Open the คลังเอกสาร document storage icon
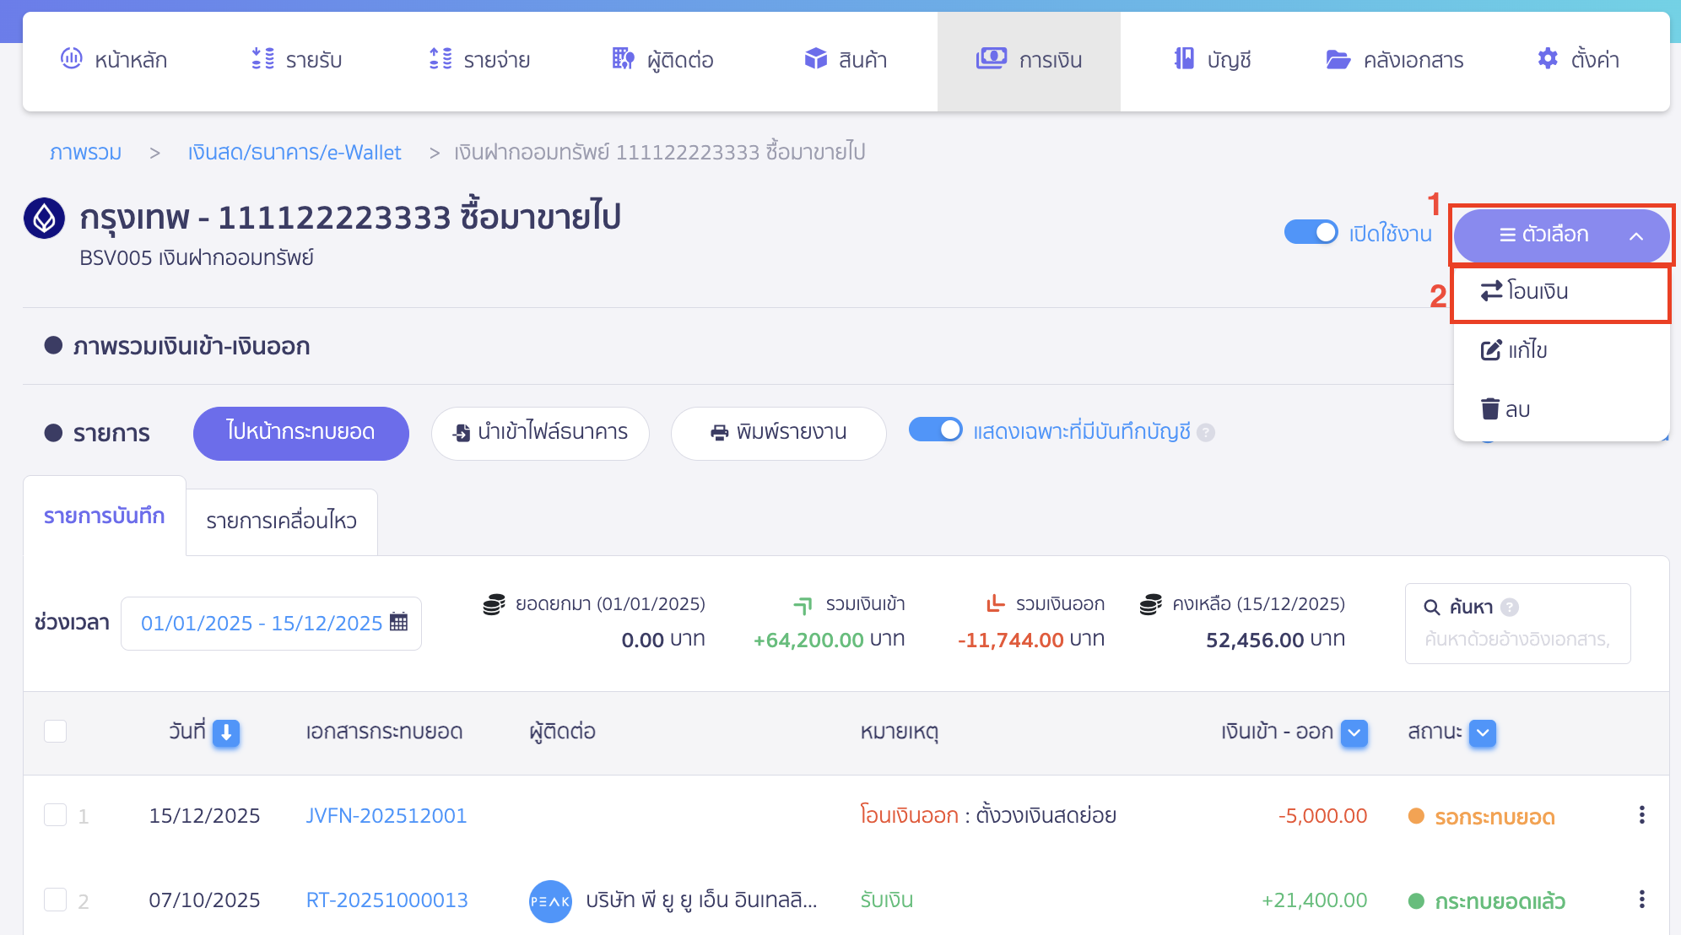The height and width of the screenshot is (935, 1681). tap(1338, 59)
